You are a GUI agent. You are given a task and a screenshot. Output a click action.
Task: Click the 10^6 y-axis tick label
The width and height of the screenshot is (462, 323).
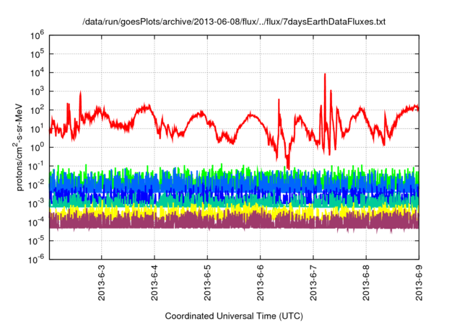tap(37, 35)
